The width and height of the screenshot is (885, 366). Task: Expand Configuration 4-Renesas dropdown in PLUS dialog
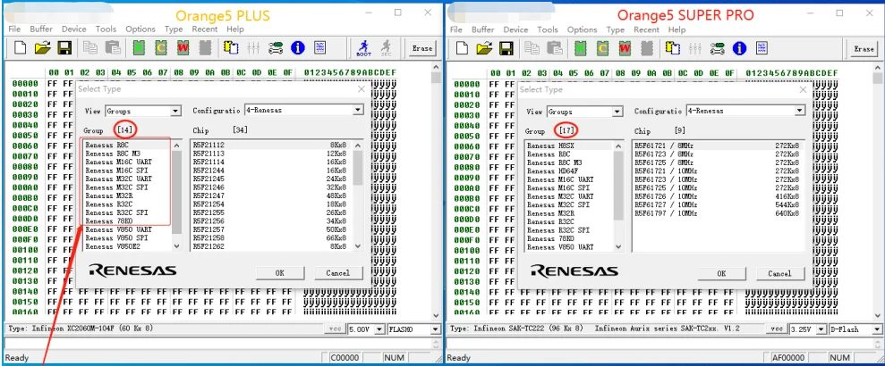pyautogui.click(x=358, y=111)
